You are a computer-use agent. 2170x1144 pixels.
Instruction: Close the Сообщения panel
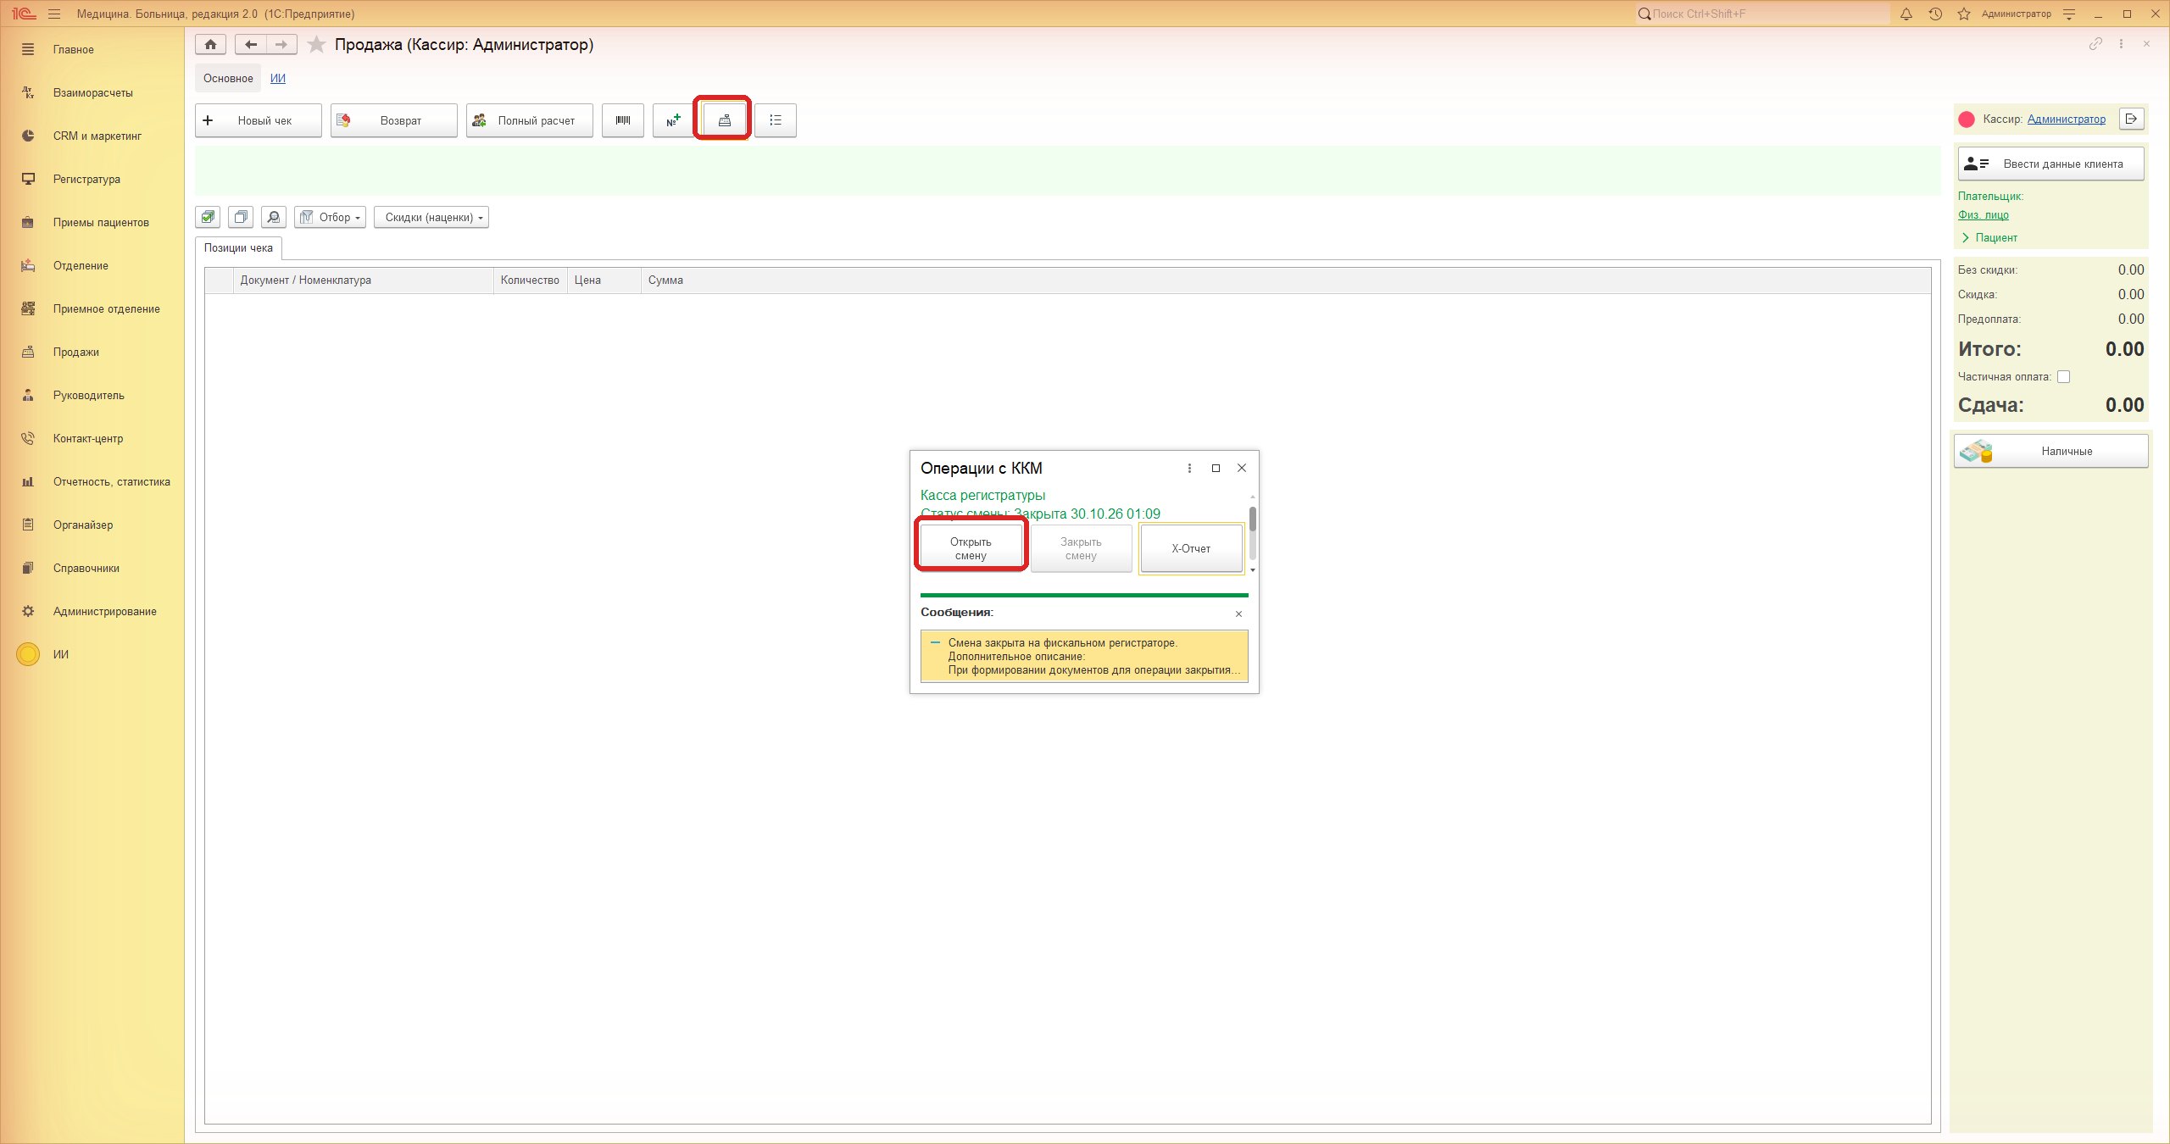[1238, 614]
